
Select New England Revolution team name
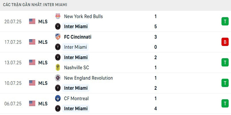tap(88, 78)
